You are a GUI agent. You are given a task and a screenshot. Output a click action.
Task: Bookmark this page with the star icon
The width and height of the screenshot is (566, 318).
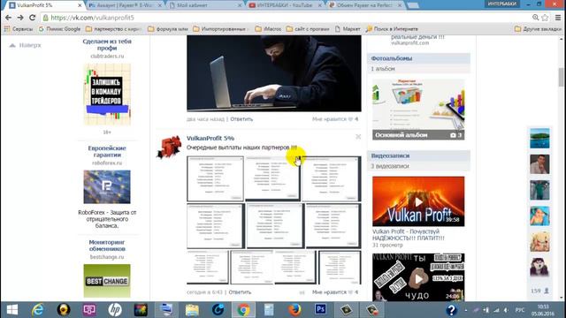[545, 18]
